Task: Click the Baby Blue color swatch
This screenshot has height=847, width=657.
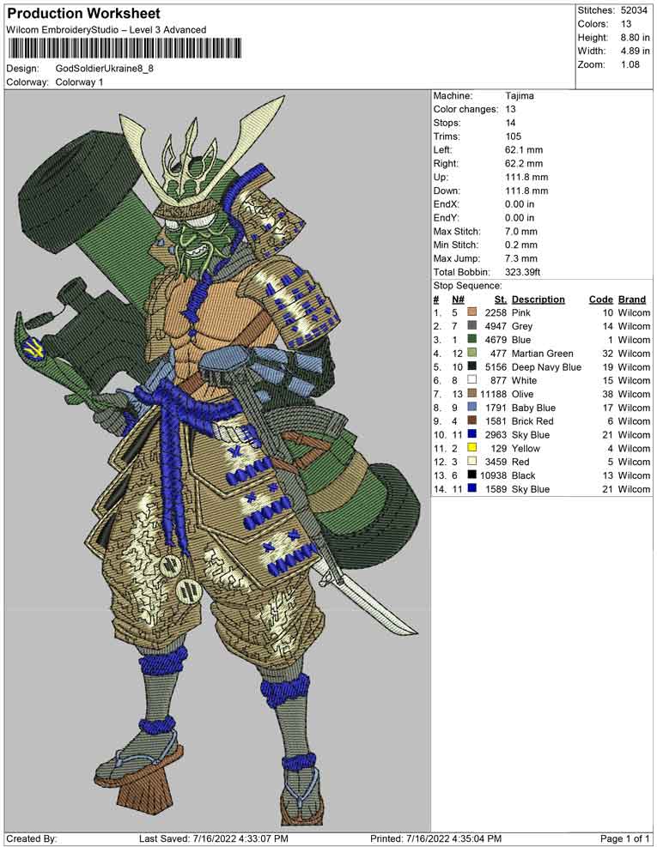Action: click(x=472, y=408)
